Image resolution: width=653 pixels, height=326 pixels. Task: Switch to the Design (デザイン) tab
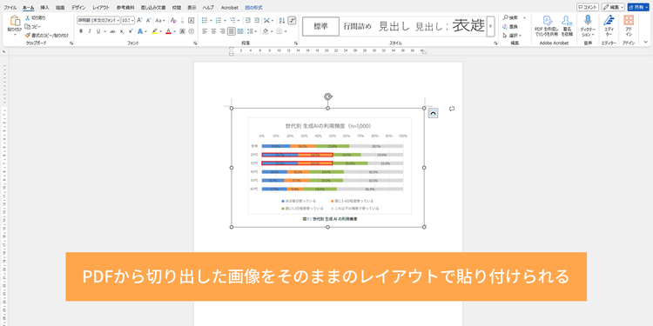pyautogui.click(x=78, y=8)
